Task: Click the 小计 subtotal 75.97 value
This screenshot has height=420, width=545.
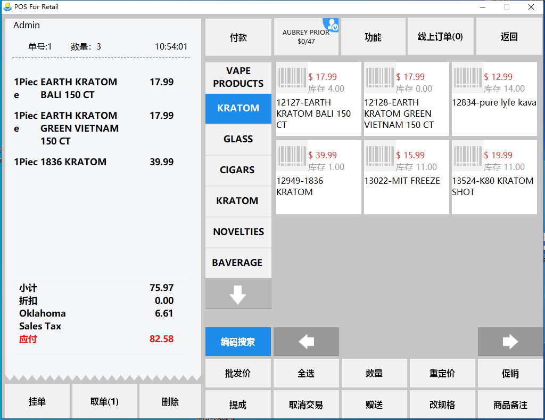Action: point(161,288)
